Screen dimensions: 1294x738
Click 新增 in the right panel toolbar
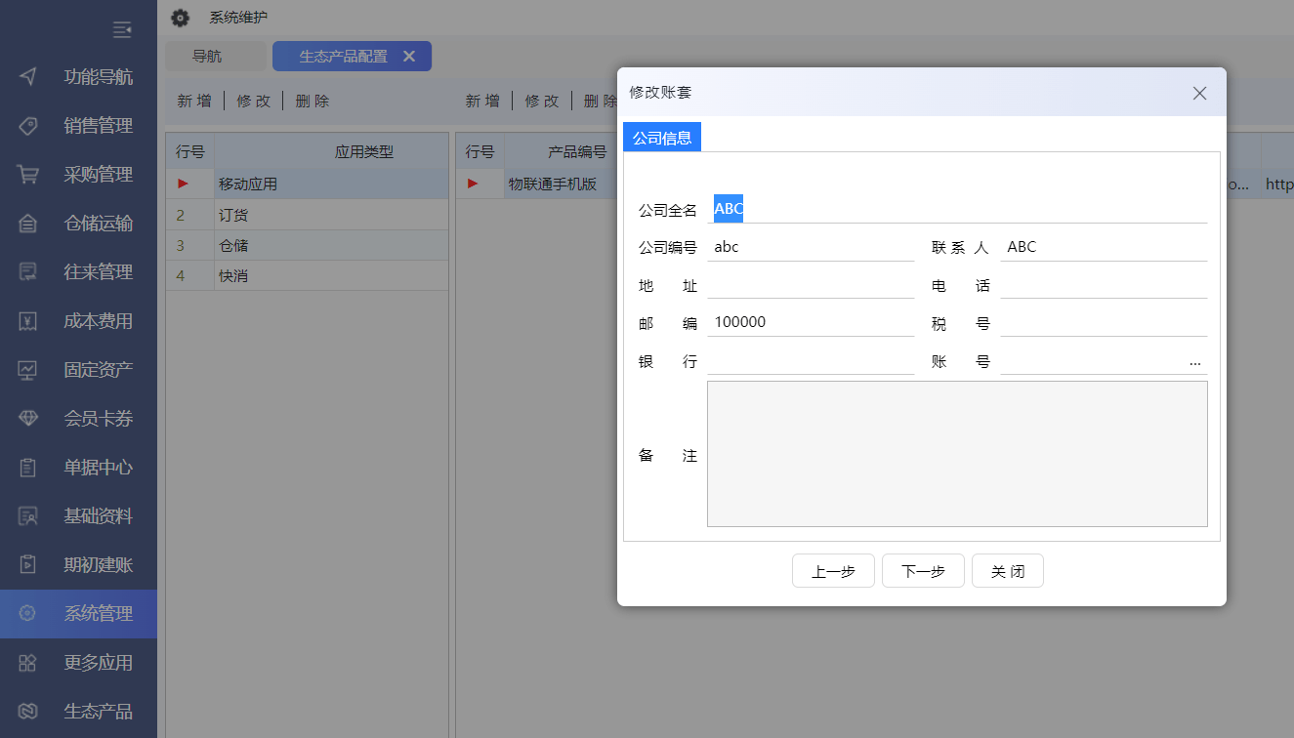(481, 101)
